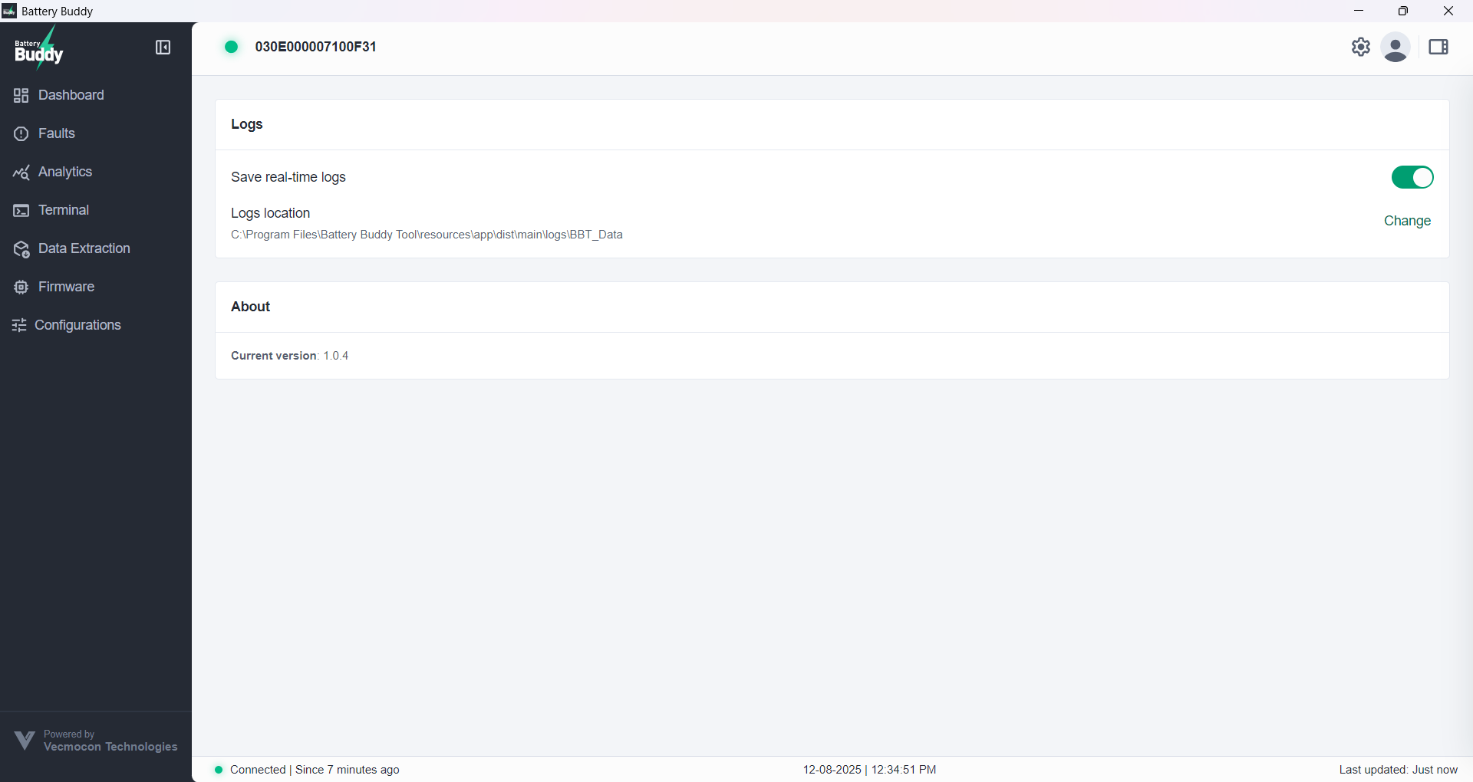Open the Firmware menu item
Image resolution: width=1473 pixels, height=782 pixels.
click(x=66, y=287)
